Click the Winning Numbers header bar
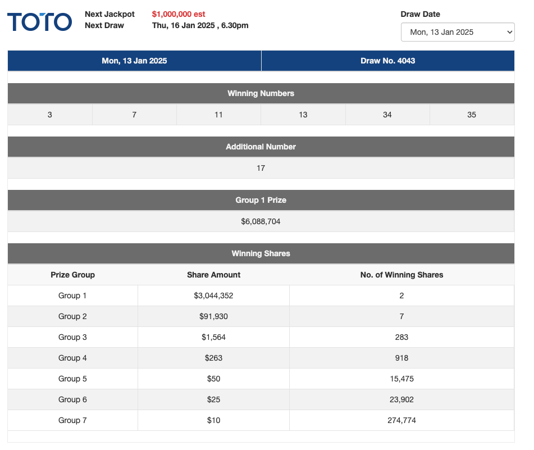Screen dimensions: 534x450 pos(261,93)
